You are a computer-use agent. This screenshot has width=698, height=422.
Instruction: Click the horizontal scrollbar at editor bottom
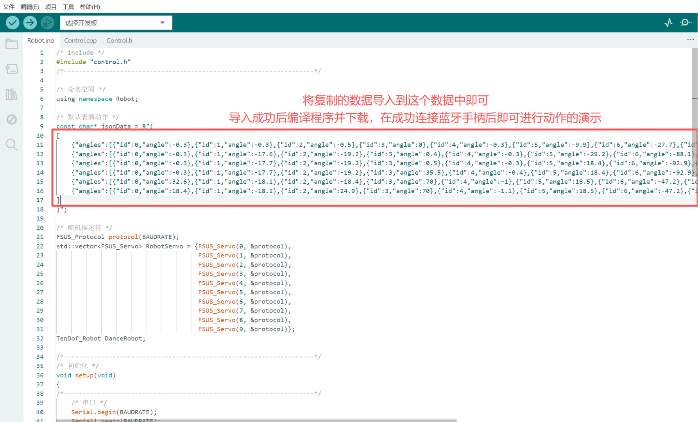pyautogui.click(x=256, y=420)
